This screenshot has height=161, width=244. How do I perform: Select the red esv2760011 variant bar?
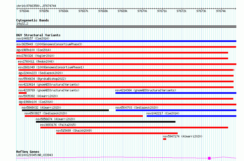point(127,64)
